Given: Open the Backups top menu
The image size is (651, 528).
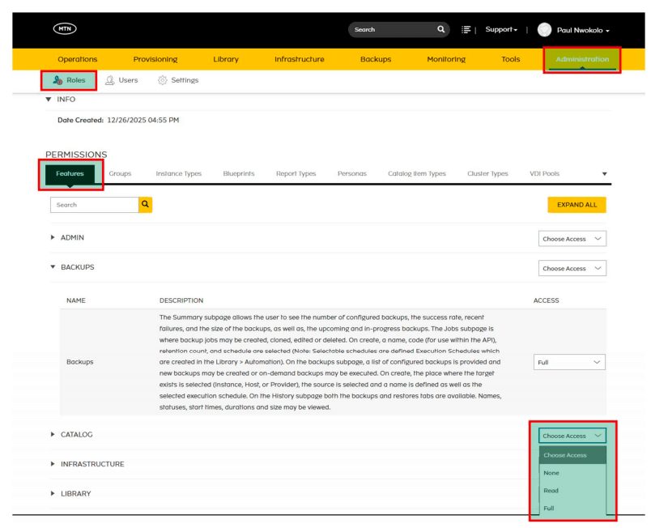Looking at the screenshot, I should [x=376, y=59].
